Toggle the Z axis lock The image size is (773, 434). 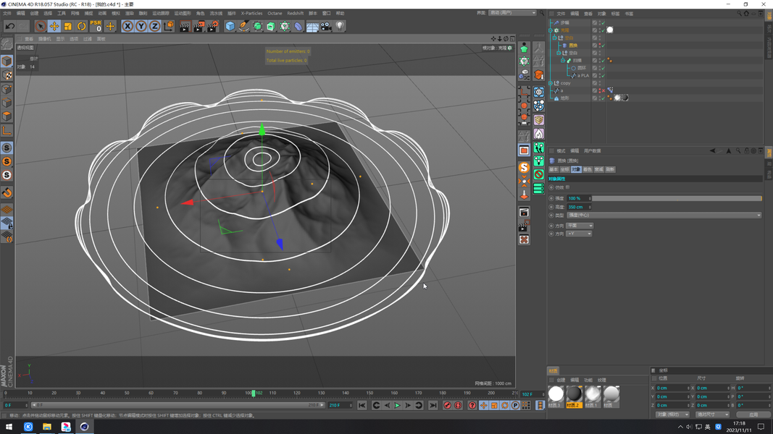(x=154, y=26)
